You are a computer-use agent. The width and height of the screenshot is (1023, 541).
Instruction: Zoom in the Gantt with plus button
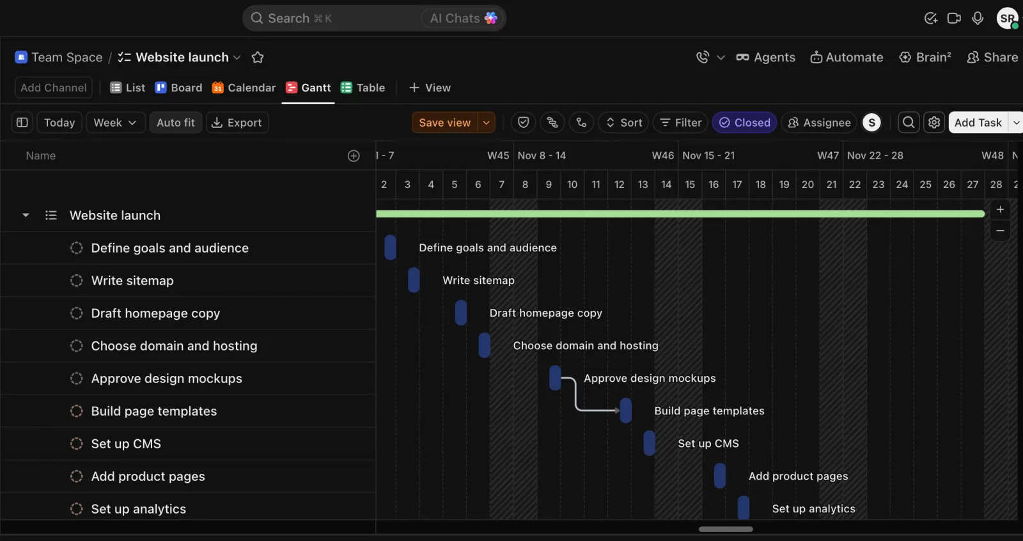pos(1000,210)
